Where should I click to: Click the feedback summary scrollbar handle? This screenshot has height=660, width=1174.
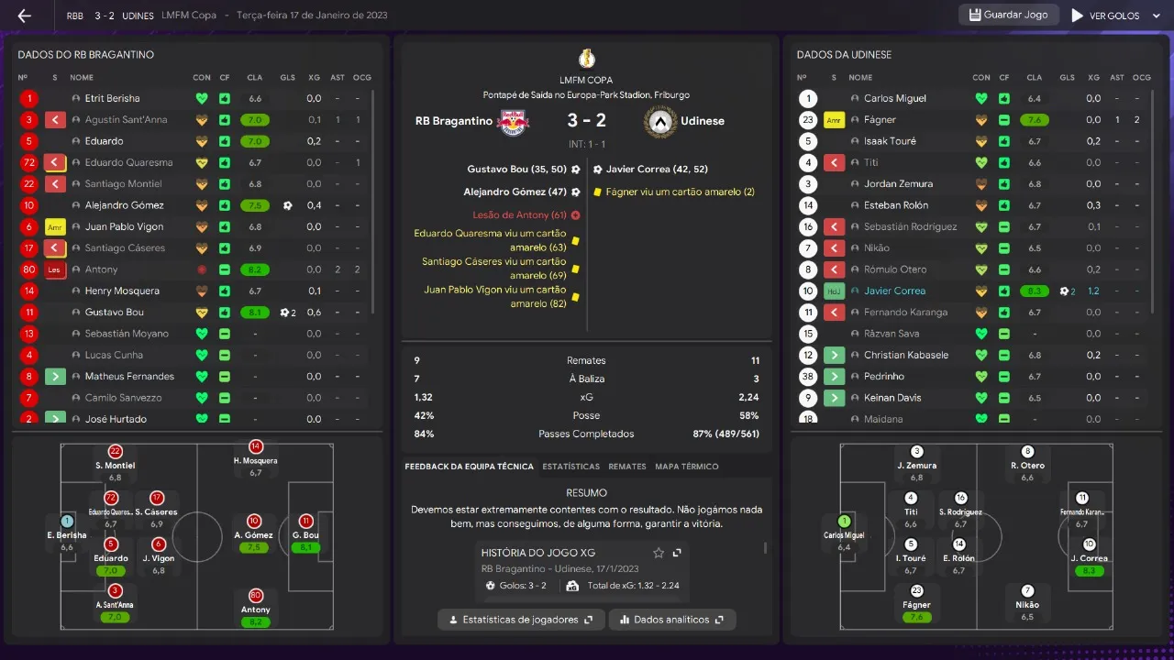pos(765,548)
